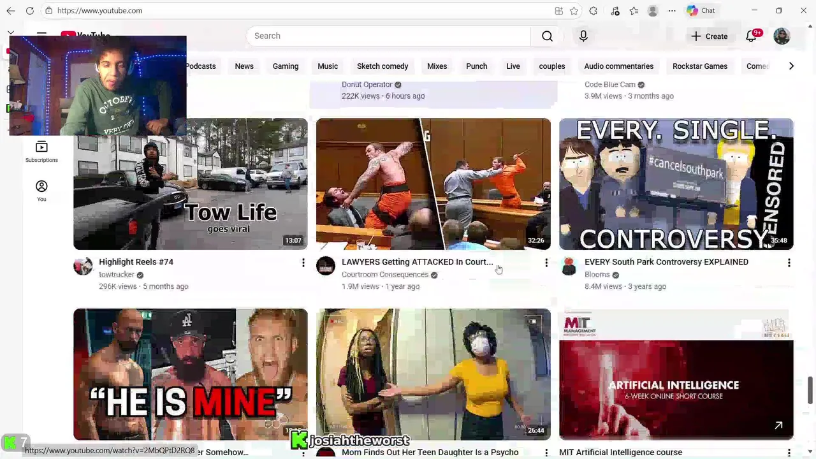Select the couples filter chip

pos(552,66)
